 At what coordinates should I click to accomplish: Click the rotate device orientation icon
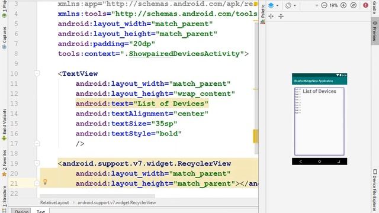click(288, 5)
